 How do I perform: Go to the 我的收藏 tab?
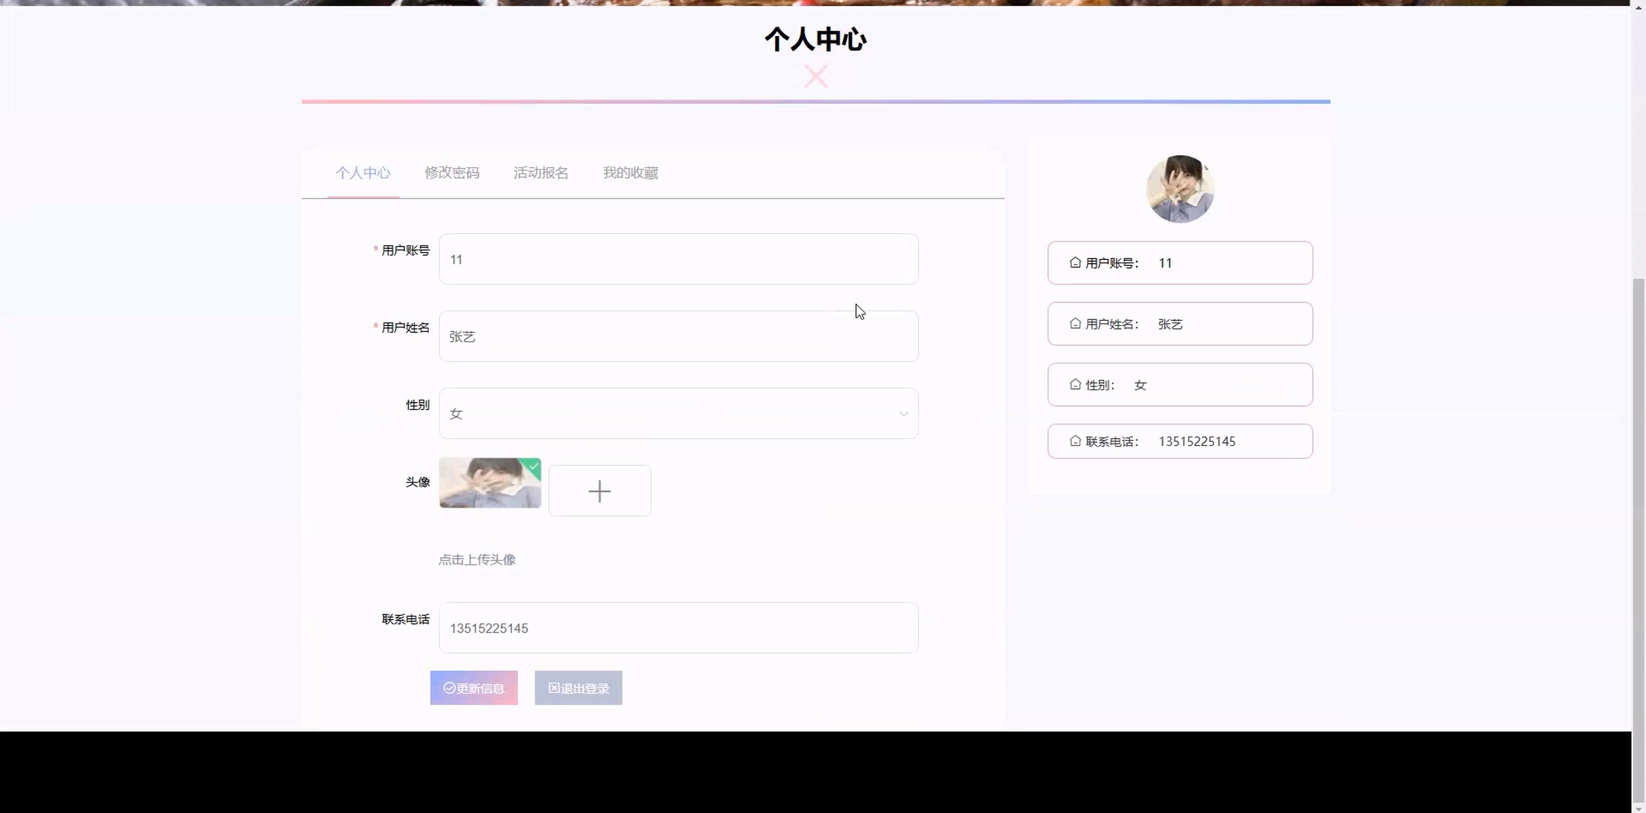[630, 173]
